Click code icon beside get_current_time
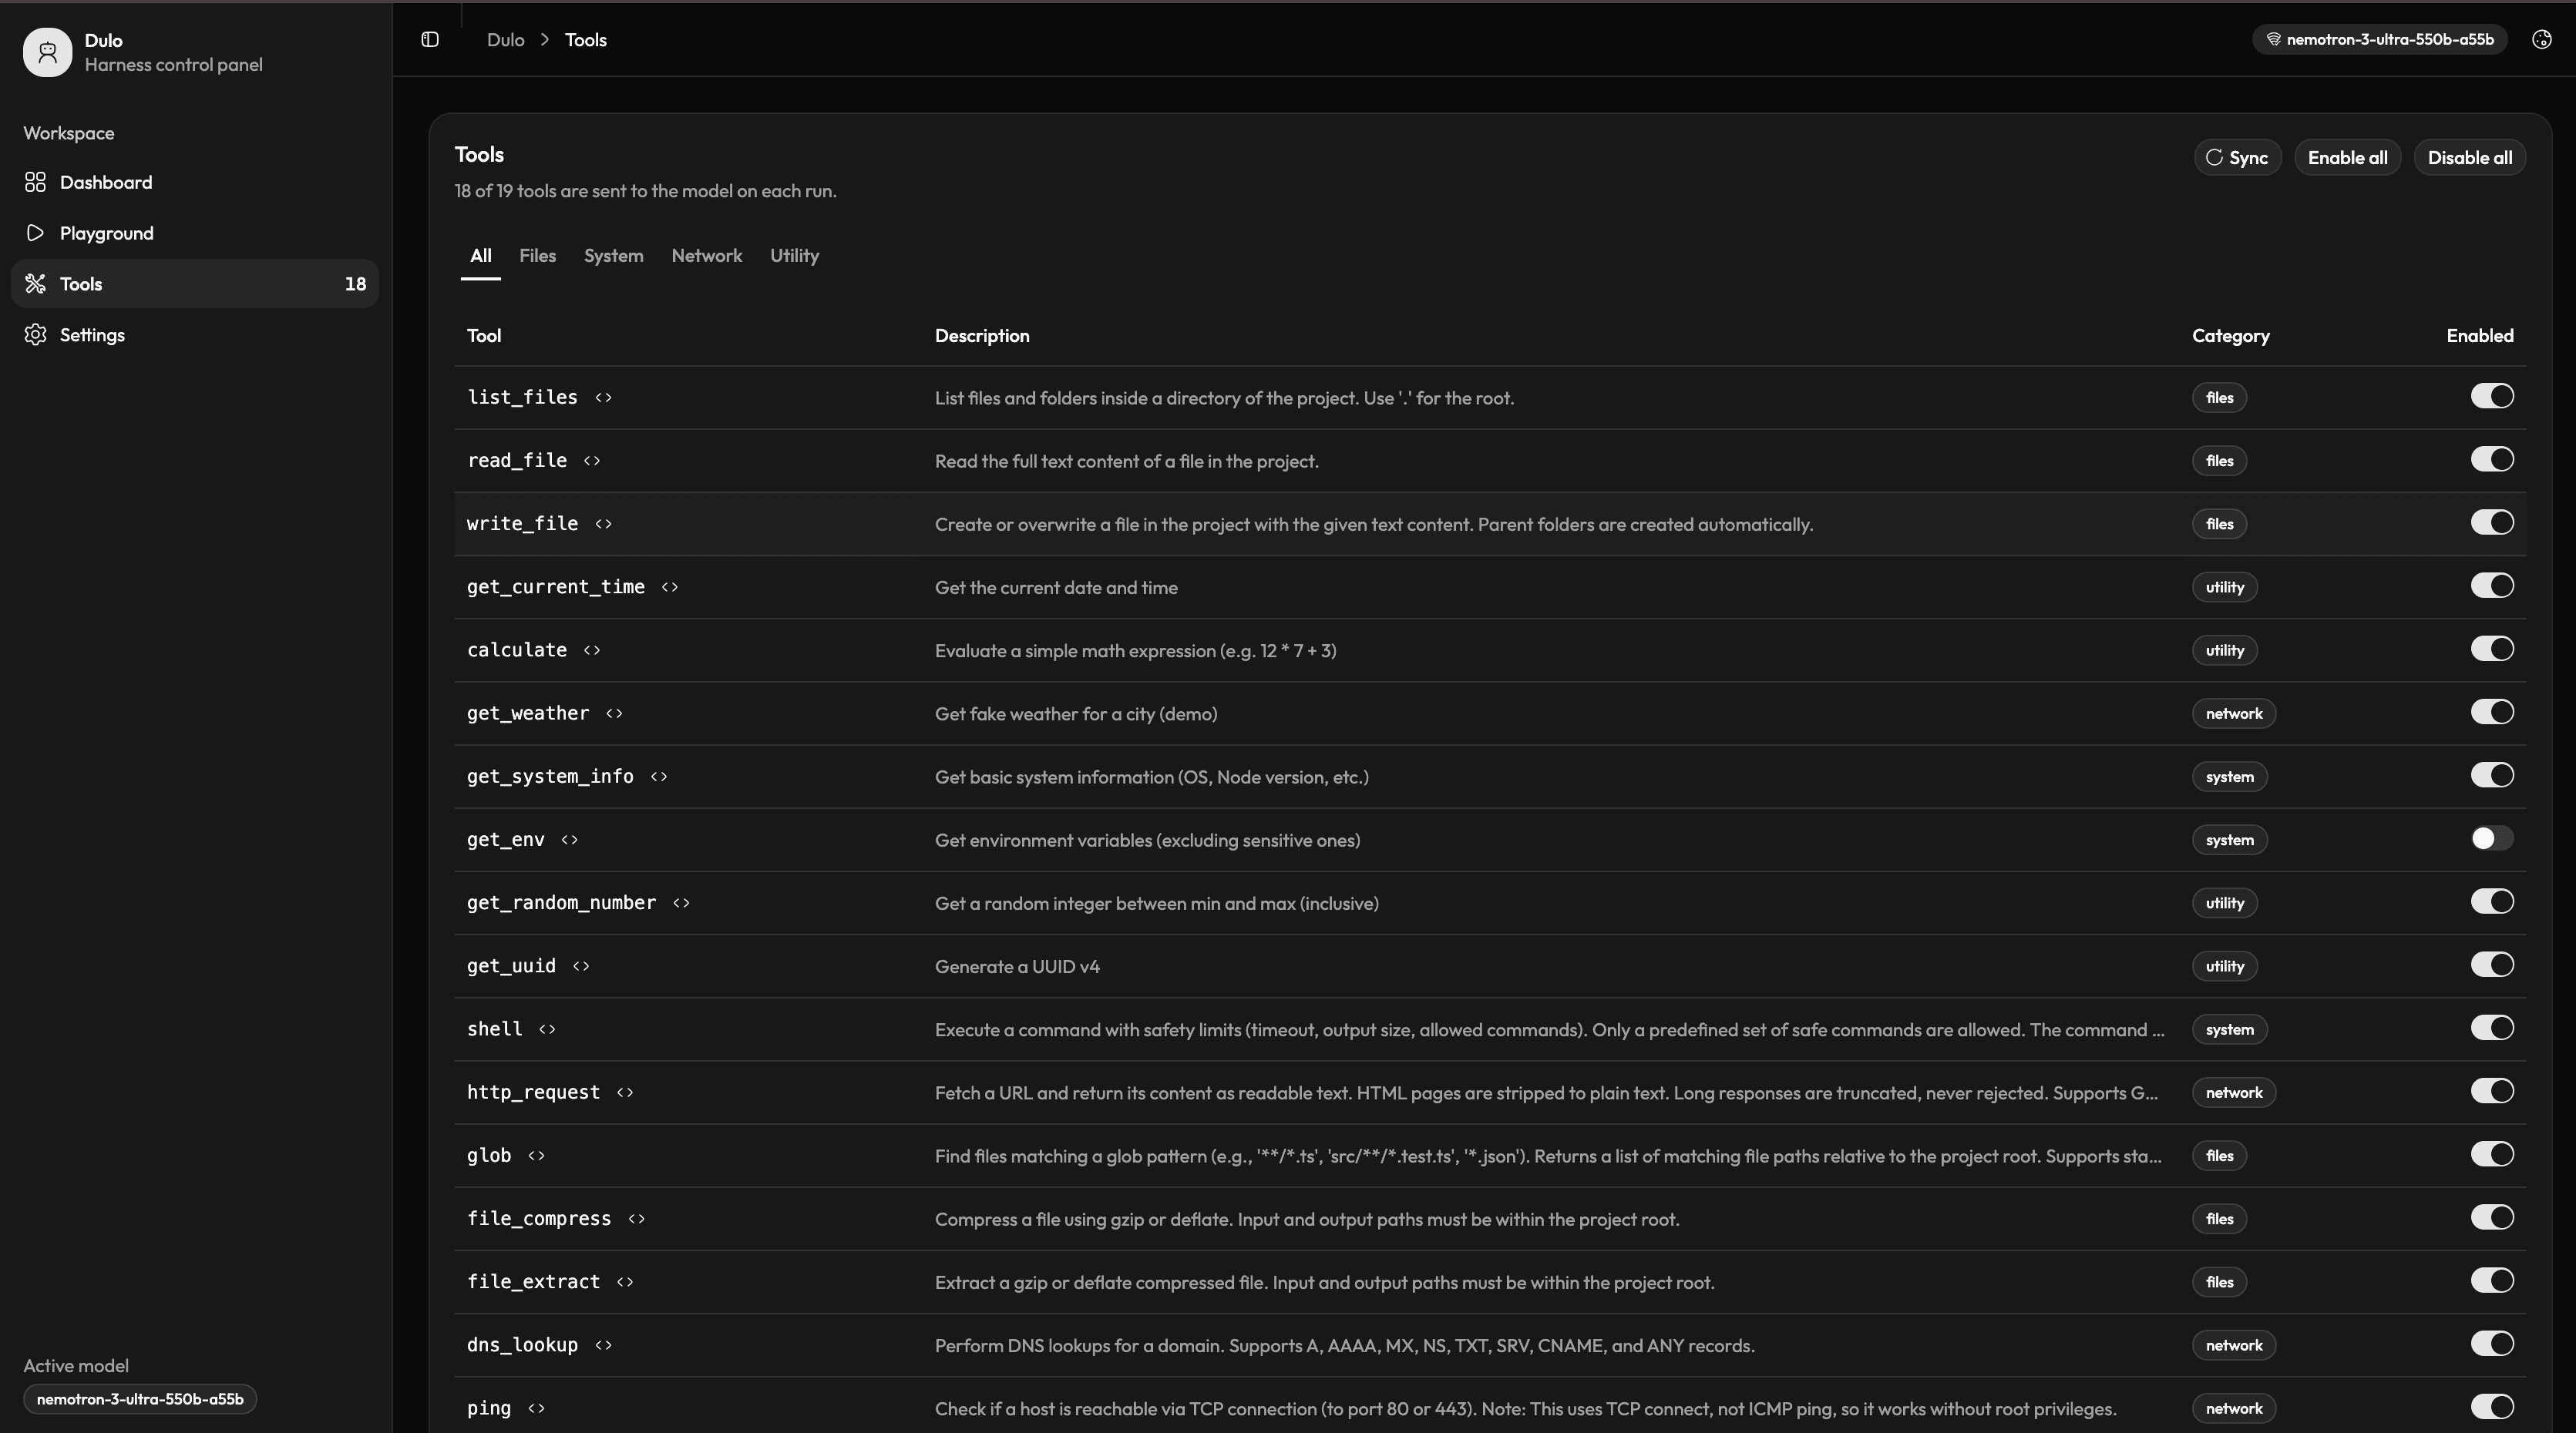This screenshot has height=1433, width=2576. click(x=670, y=586)
